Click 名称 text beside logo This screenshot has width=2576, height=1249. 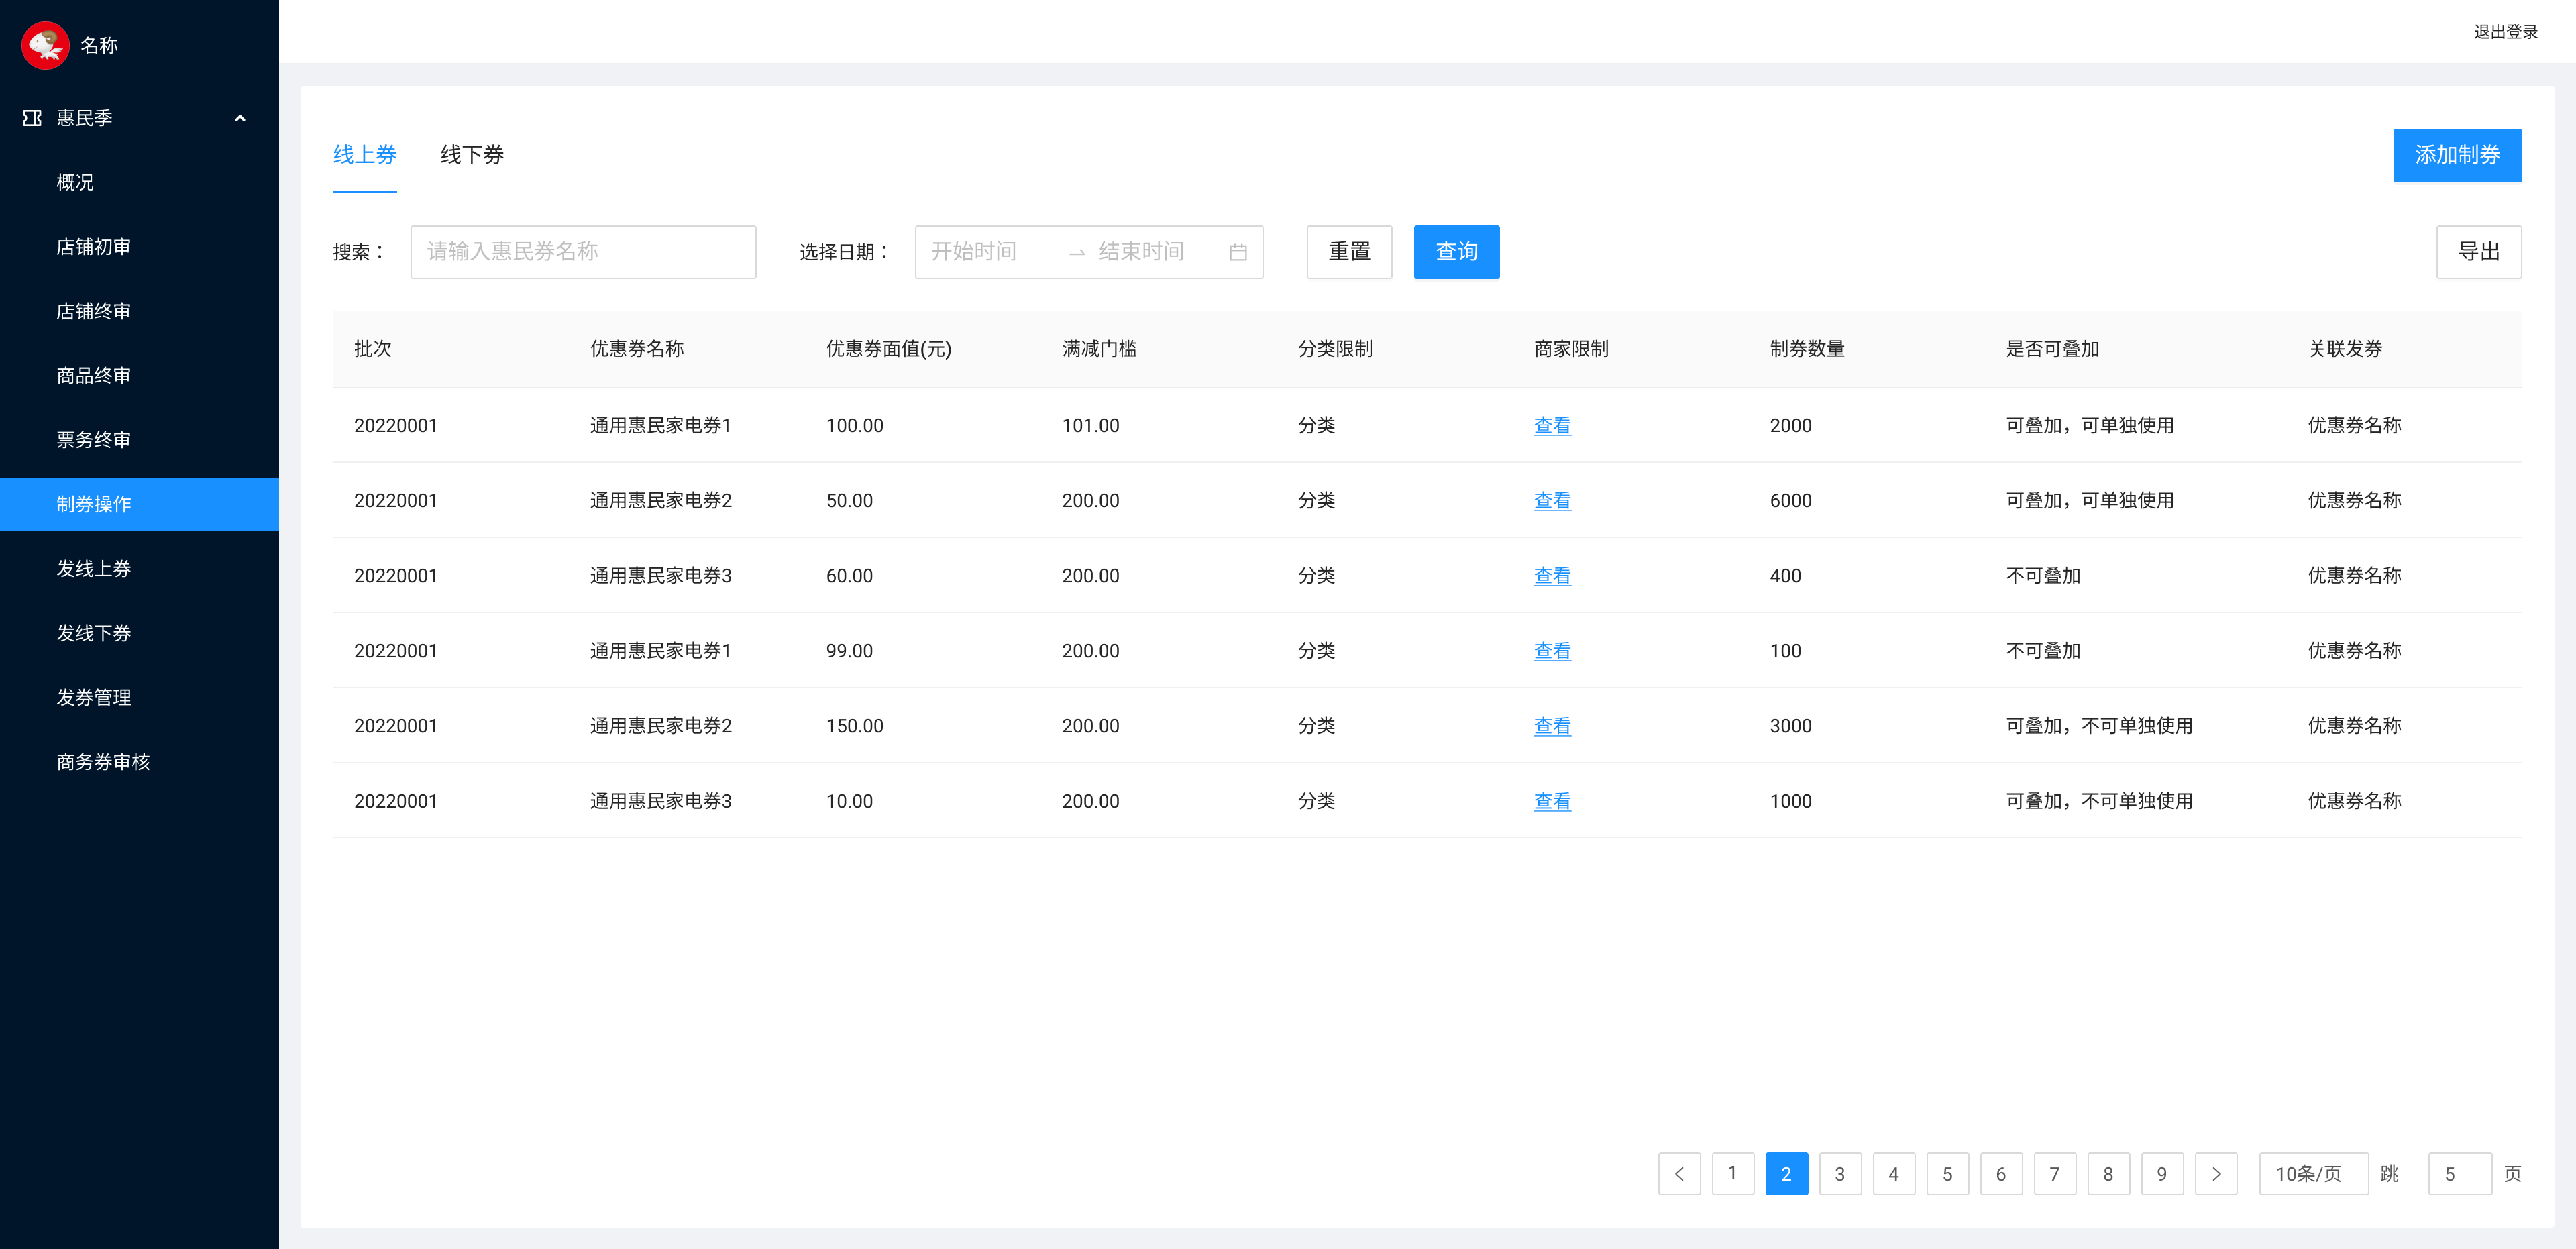point(99,45)
